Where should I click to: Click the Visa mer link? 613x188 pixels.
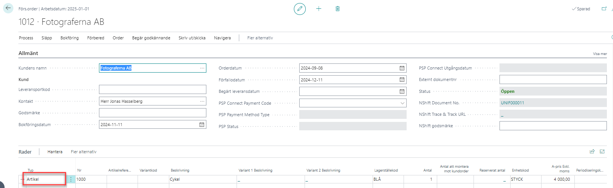point(600,54)
